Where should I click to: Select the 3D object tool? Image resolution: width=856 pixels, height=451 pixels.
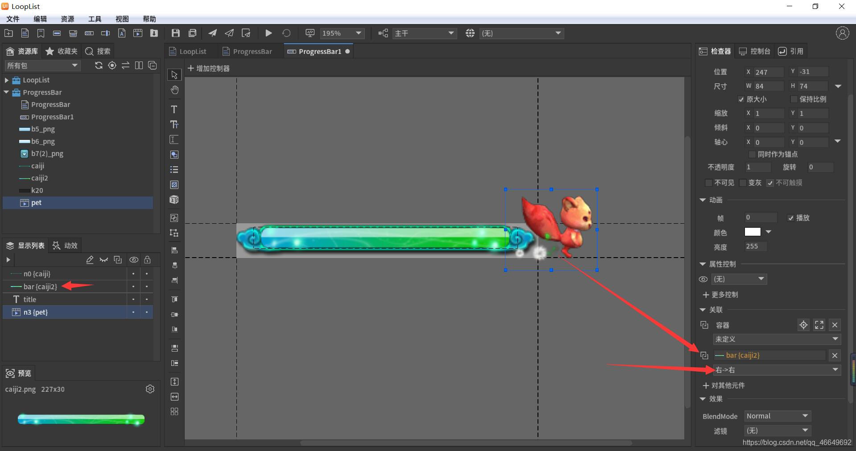tap(174, 200)
